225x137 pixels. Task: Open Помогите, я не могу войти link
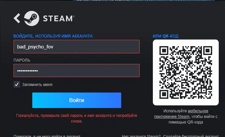(47, 136)
